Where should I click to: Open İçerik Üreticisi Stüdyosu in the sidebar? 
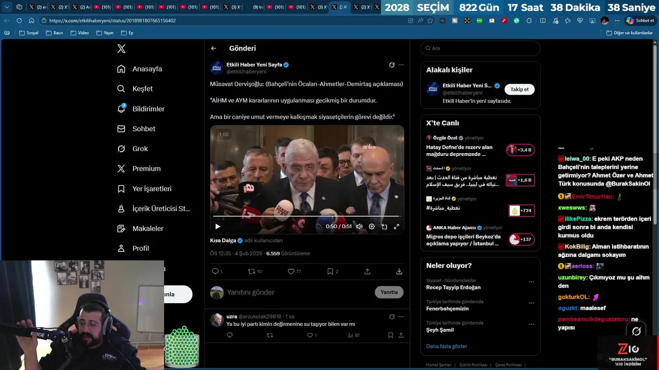pyautogui.click(x=153, y=209)
